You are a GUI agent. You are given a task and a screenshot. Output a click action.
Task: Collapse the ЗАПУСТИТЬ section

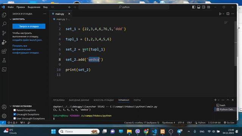pyautogui.click(x=11, y=19)
